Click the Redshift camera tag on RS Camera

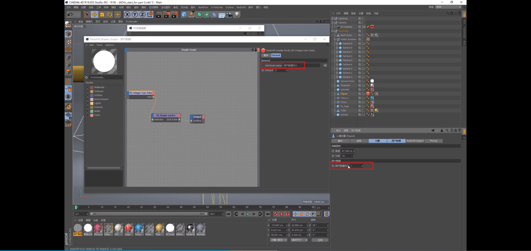pyautogui.click(x=372, y=27)
